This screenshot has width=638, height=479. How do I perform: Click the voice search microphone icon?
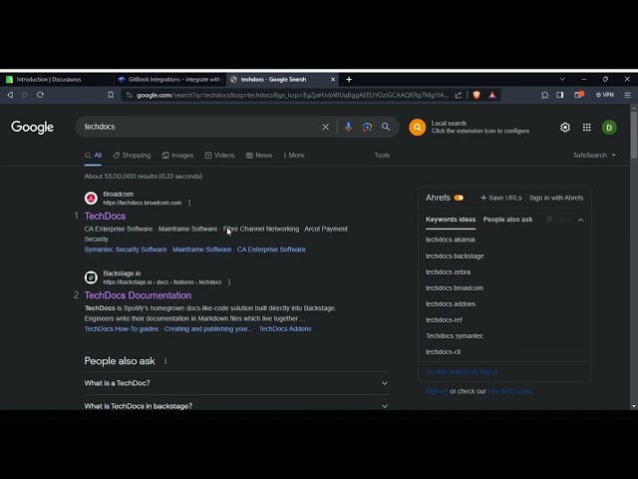point(348,127)
